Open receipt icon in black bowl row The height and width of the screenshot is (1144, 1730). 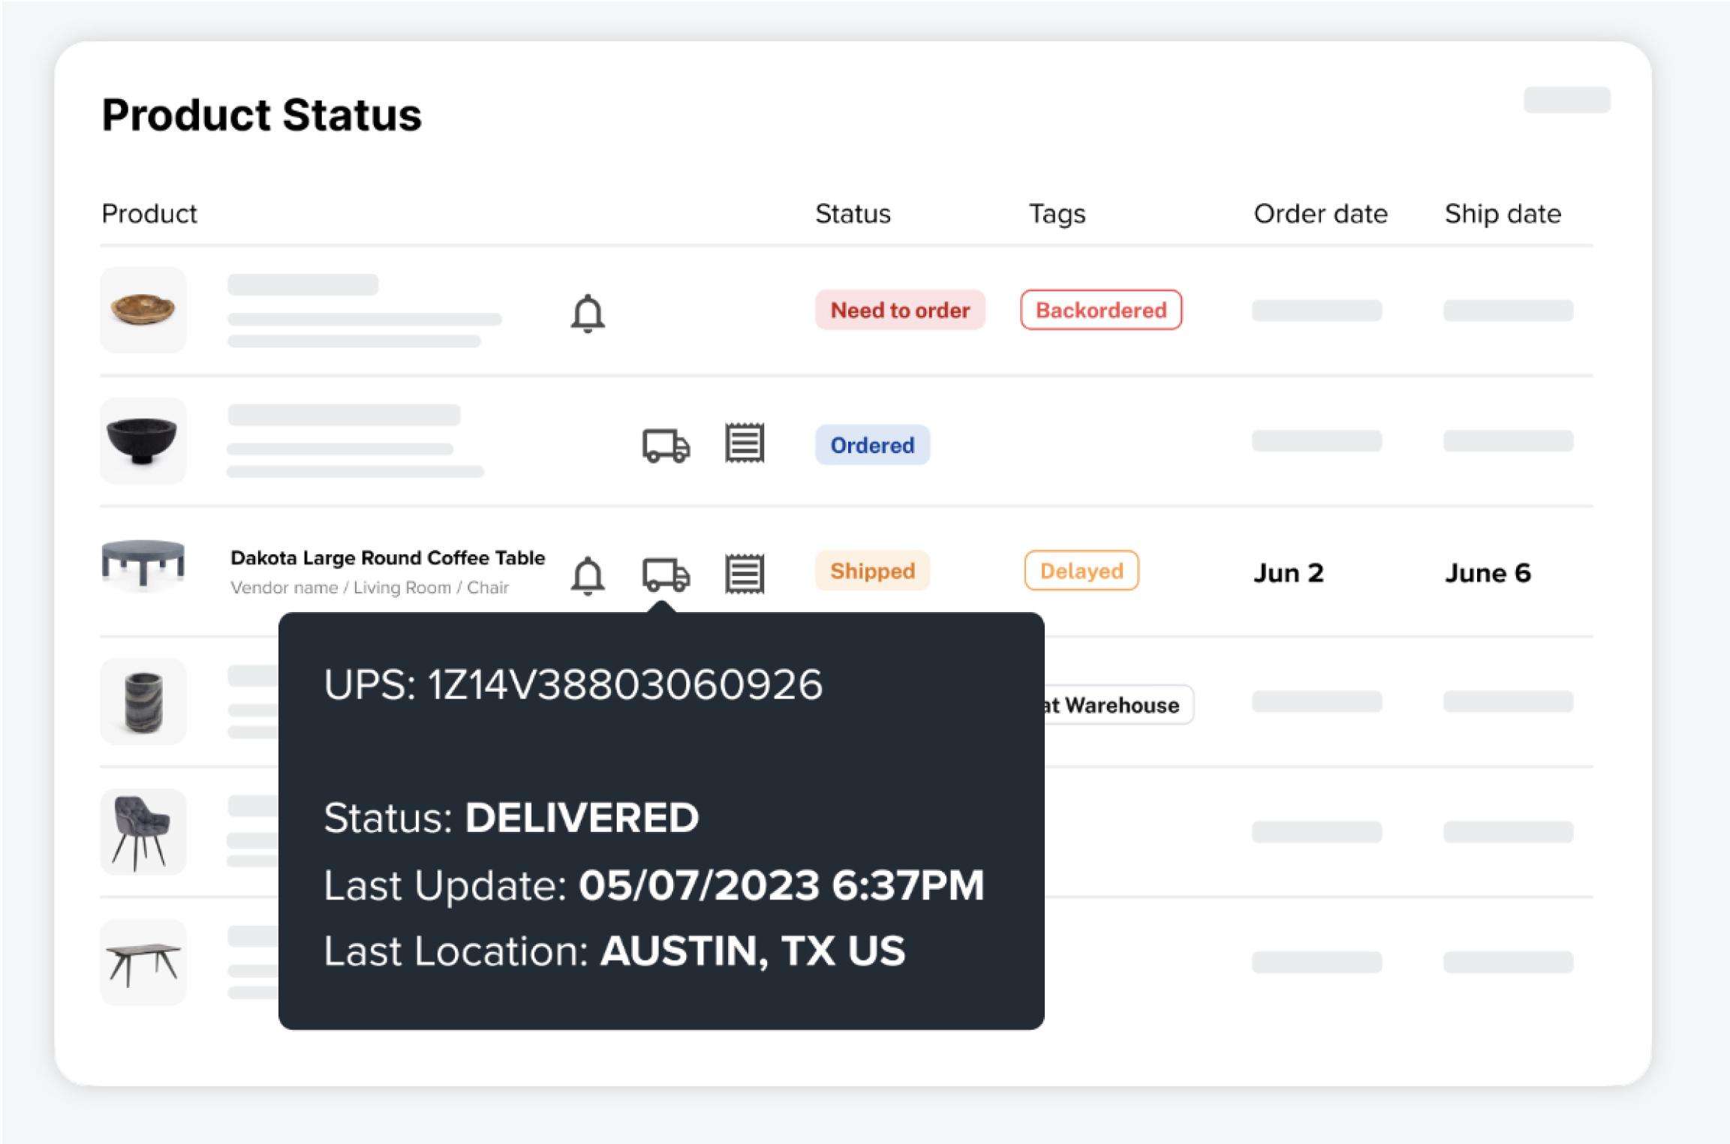click(744, 443)
